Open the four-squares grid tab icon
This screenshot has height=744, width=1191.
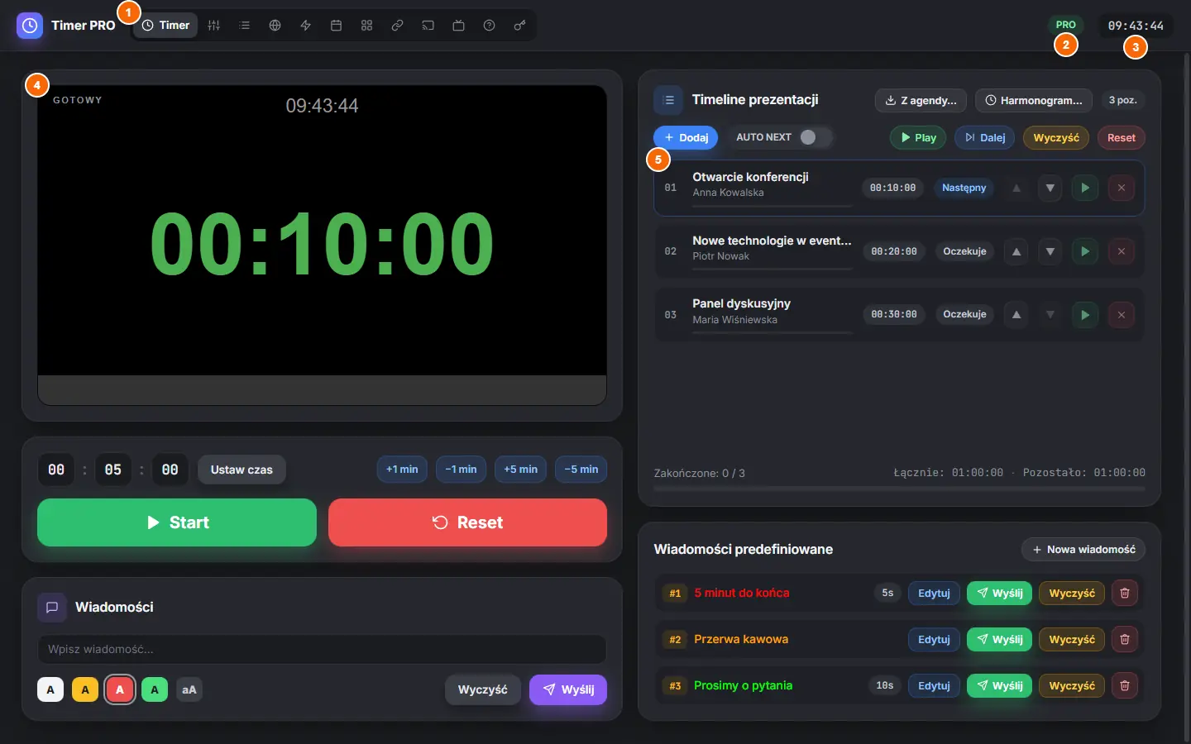click(x=367, y=26)
